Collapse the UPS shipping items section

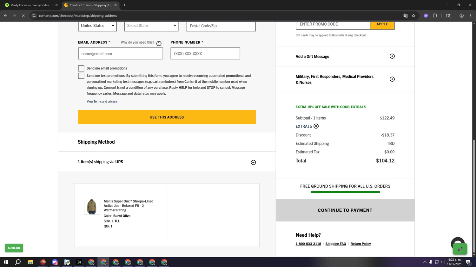(253, 162)
